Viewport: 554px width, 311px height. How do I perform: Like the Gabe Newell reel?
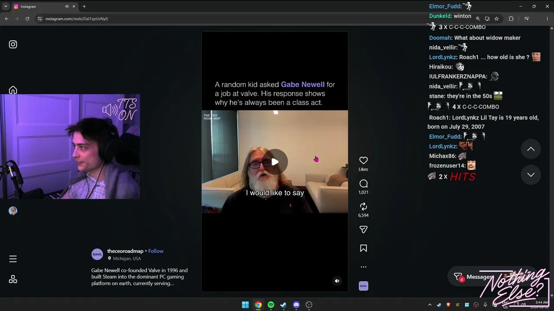[x=364, y=160]
